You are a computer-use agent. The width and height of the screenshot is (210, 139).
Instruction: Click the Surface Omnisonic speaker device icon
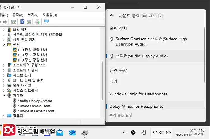tap(111, 39)
